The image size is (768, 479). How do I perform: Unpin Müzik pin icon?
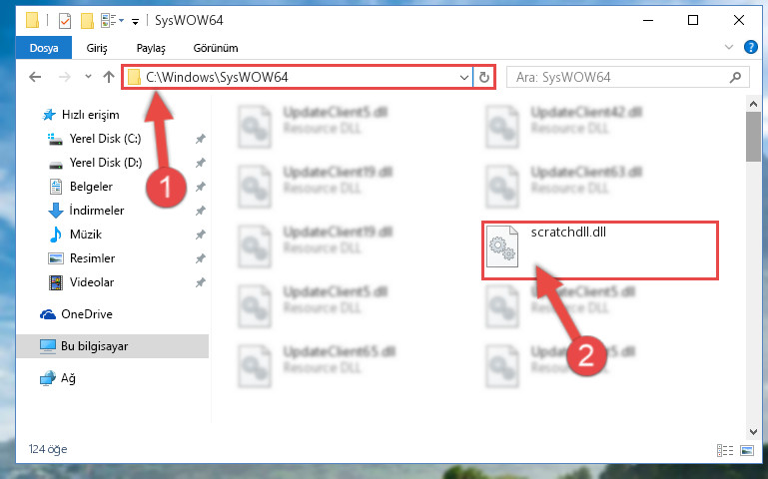click(200, 235)
